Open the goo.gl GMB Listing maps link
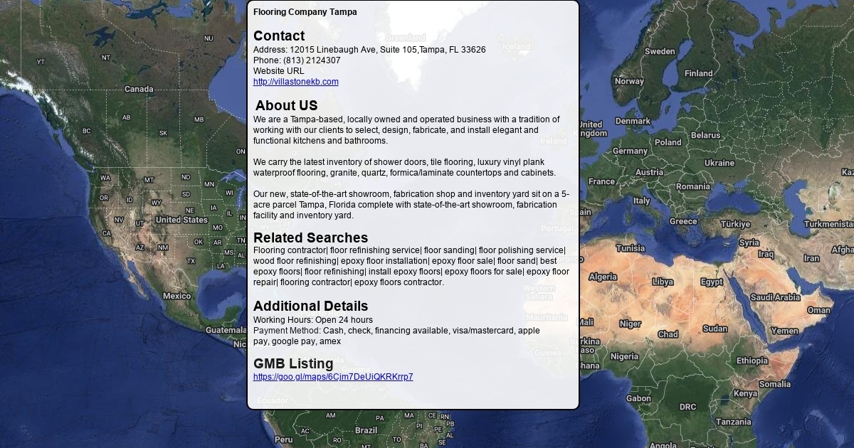Screen dimensions: 854x448 click(x=332, y=377)
